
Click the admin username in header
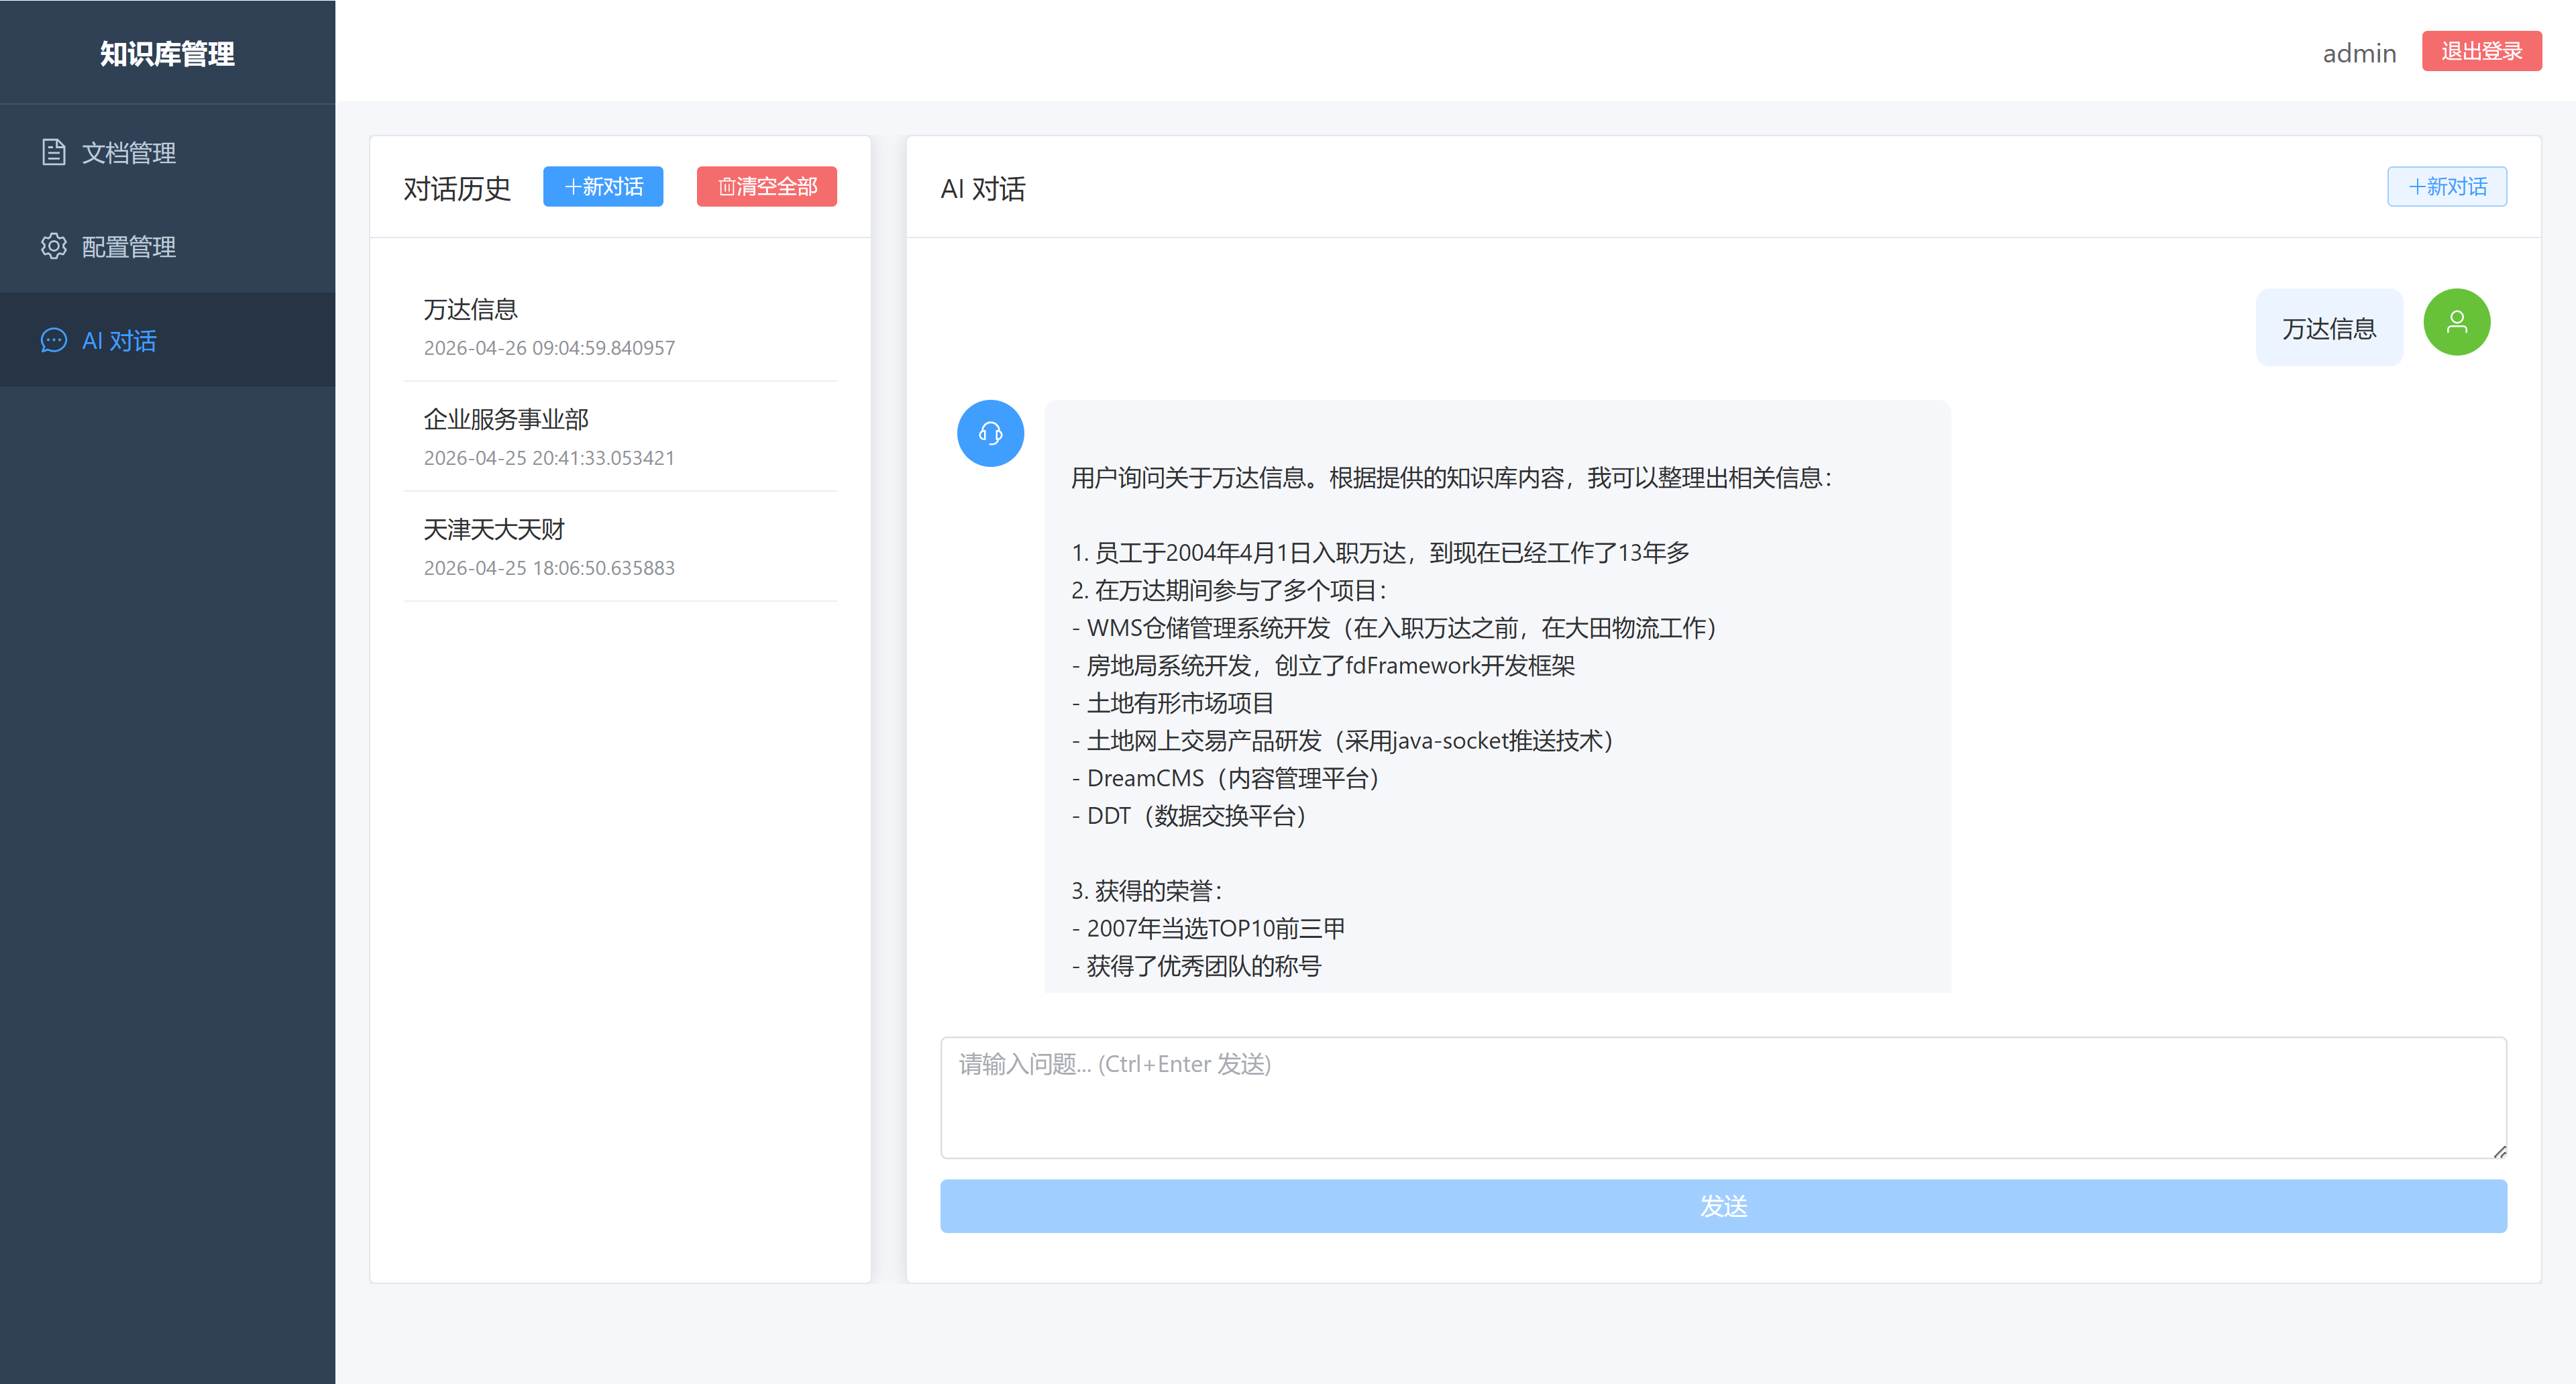click(2359, 53)
